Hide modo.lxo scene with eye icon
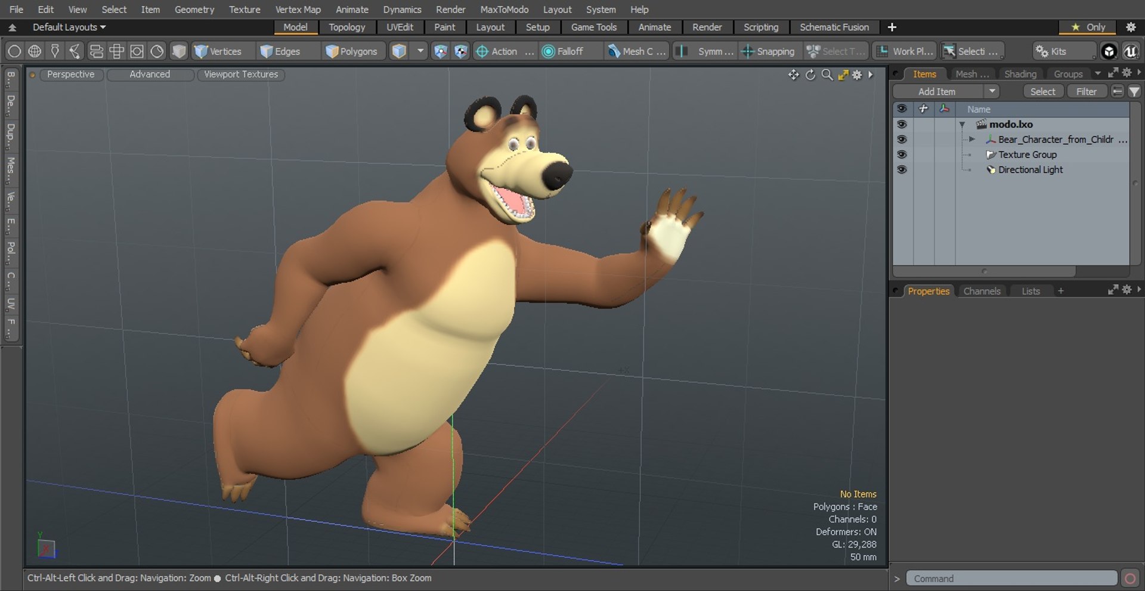The width and height of the screenshot is (1145, 591). click(x=902, y=124)
